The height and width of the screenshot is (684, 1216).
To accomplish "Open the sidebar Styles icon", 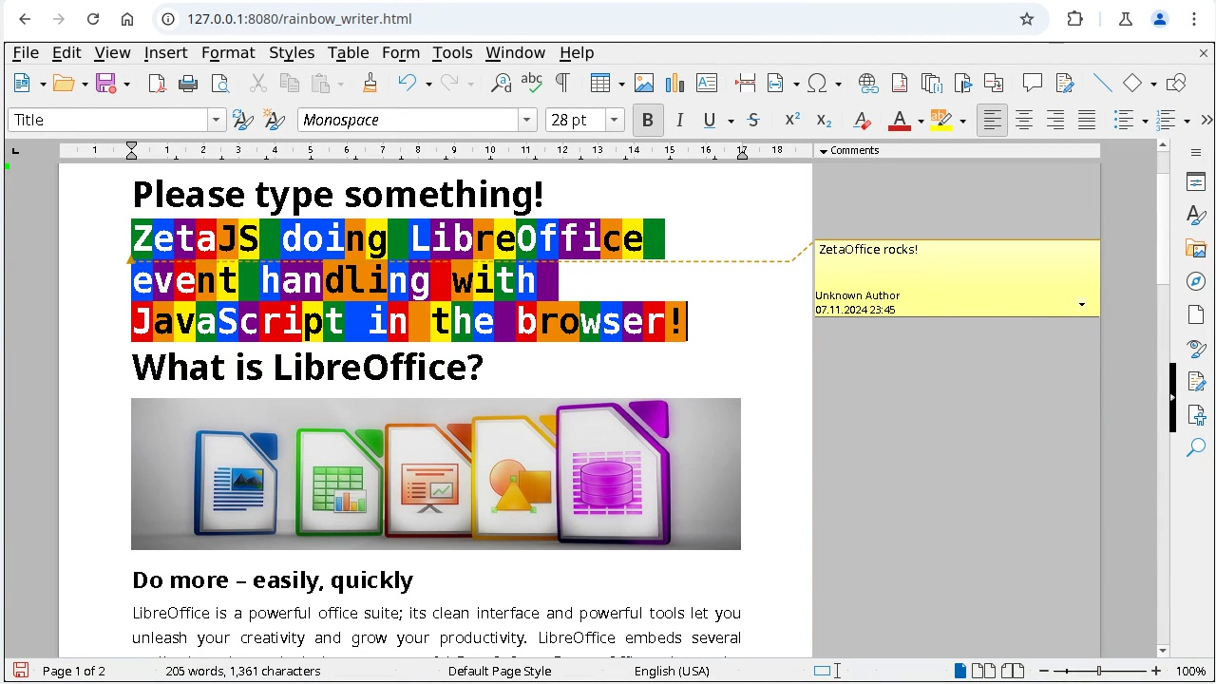I will (x=1196, y=216).
